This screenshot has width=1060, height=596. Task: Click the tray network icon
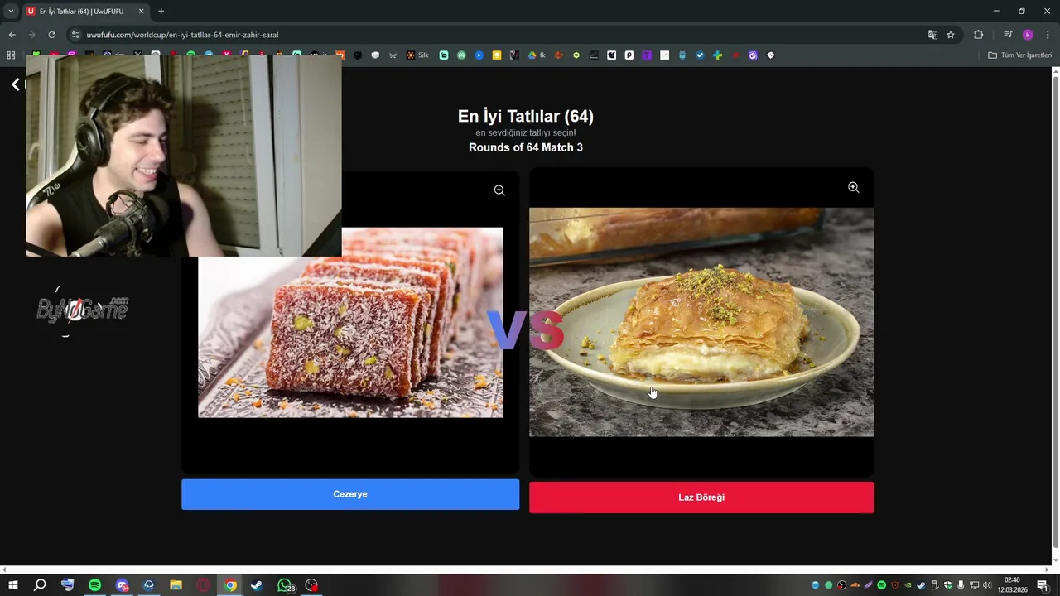(974, 585)
